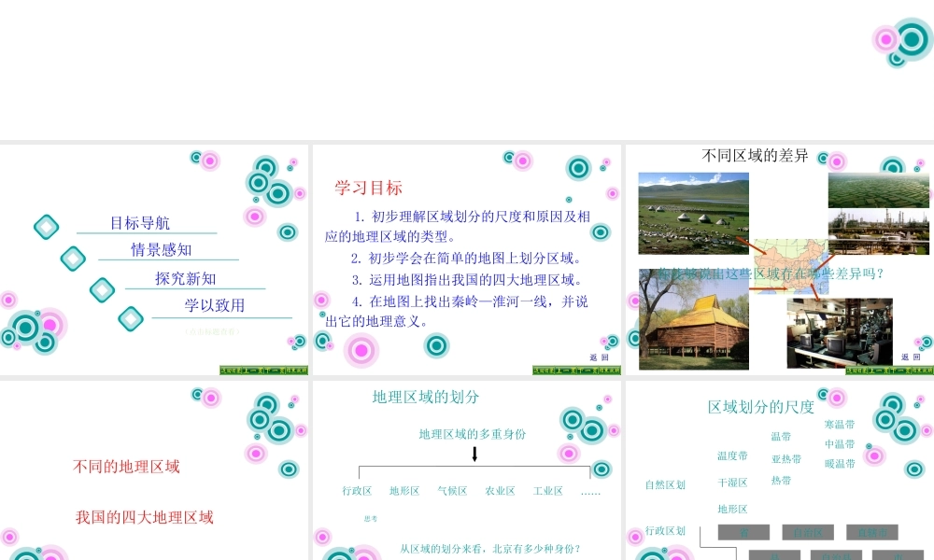Open the 目标导航 menu link
The width and height of the screenshot is (934, 560).
click(140, 223)
